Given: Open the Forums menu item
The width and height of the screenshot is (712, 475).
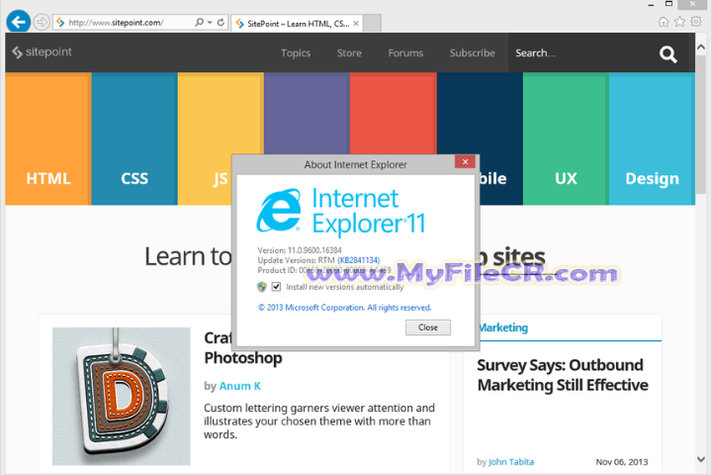Looking at the screenshot, I should click(405, 53).
